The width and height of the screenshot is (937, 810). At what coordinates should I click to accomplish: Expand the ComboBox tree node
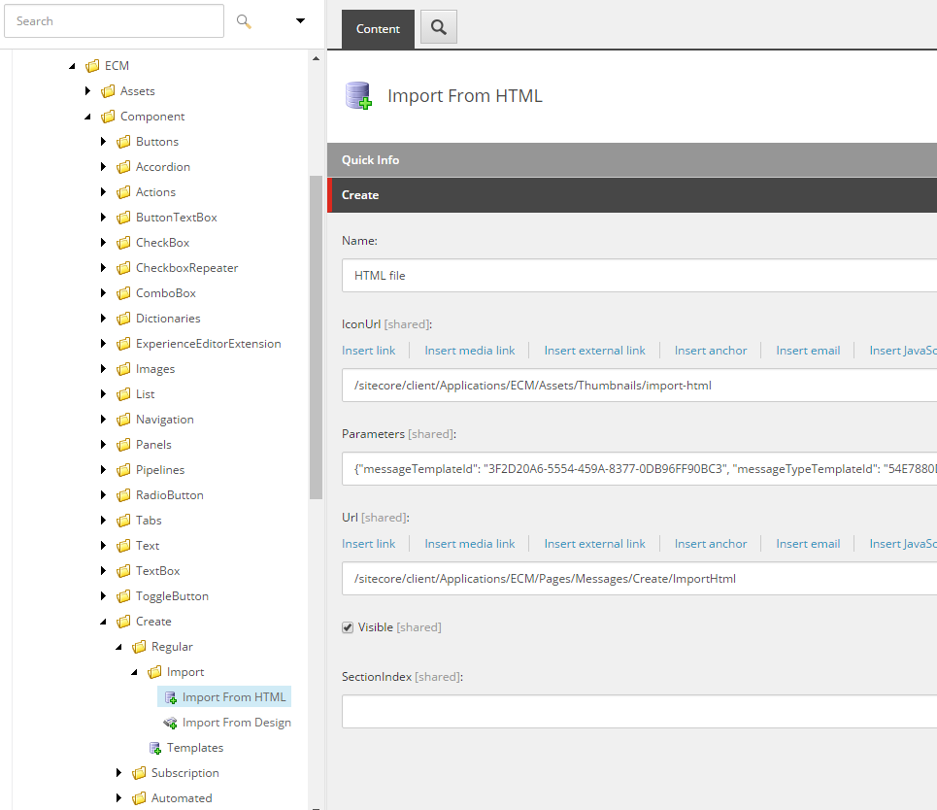(103, 293)
